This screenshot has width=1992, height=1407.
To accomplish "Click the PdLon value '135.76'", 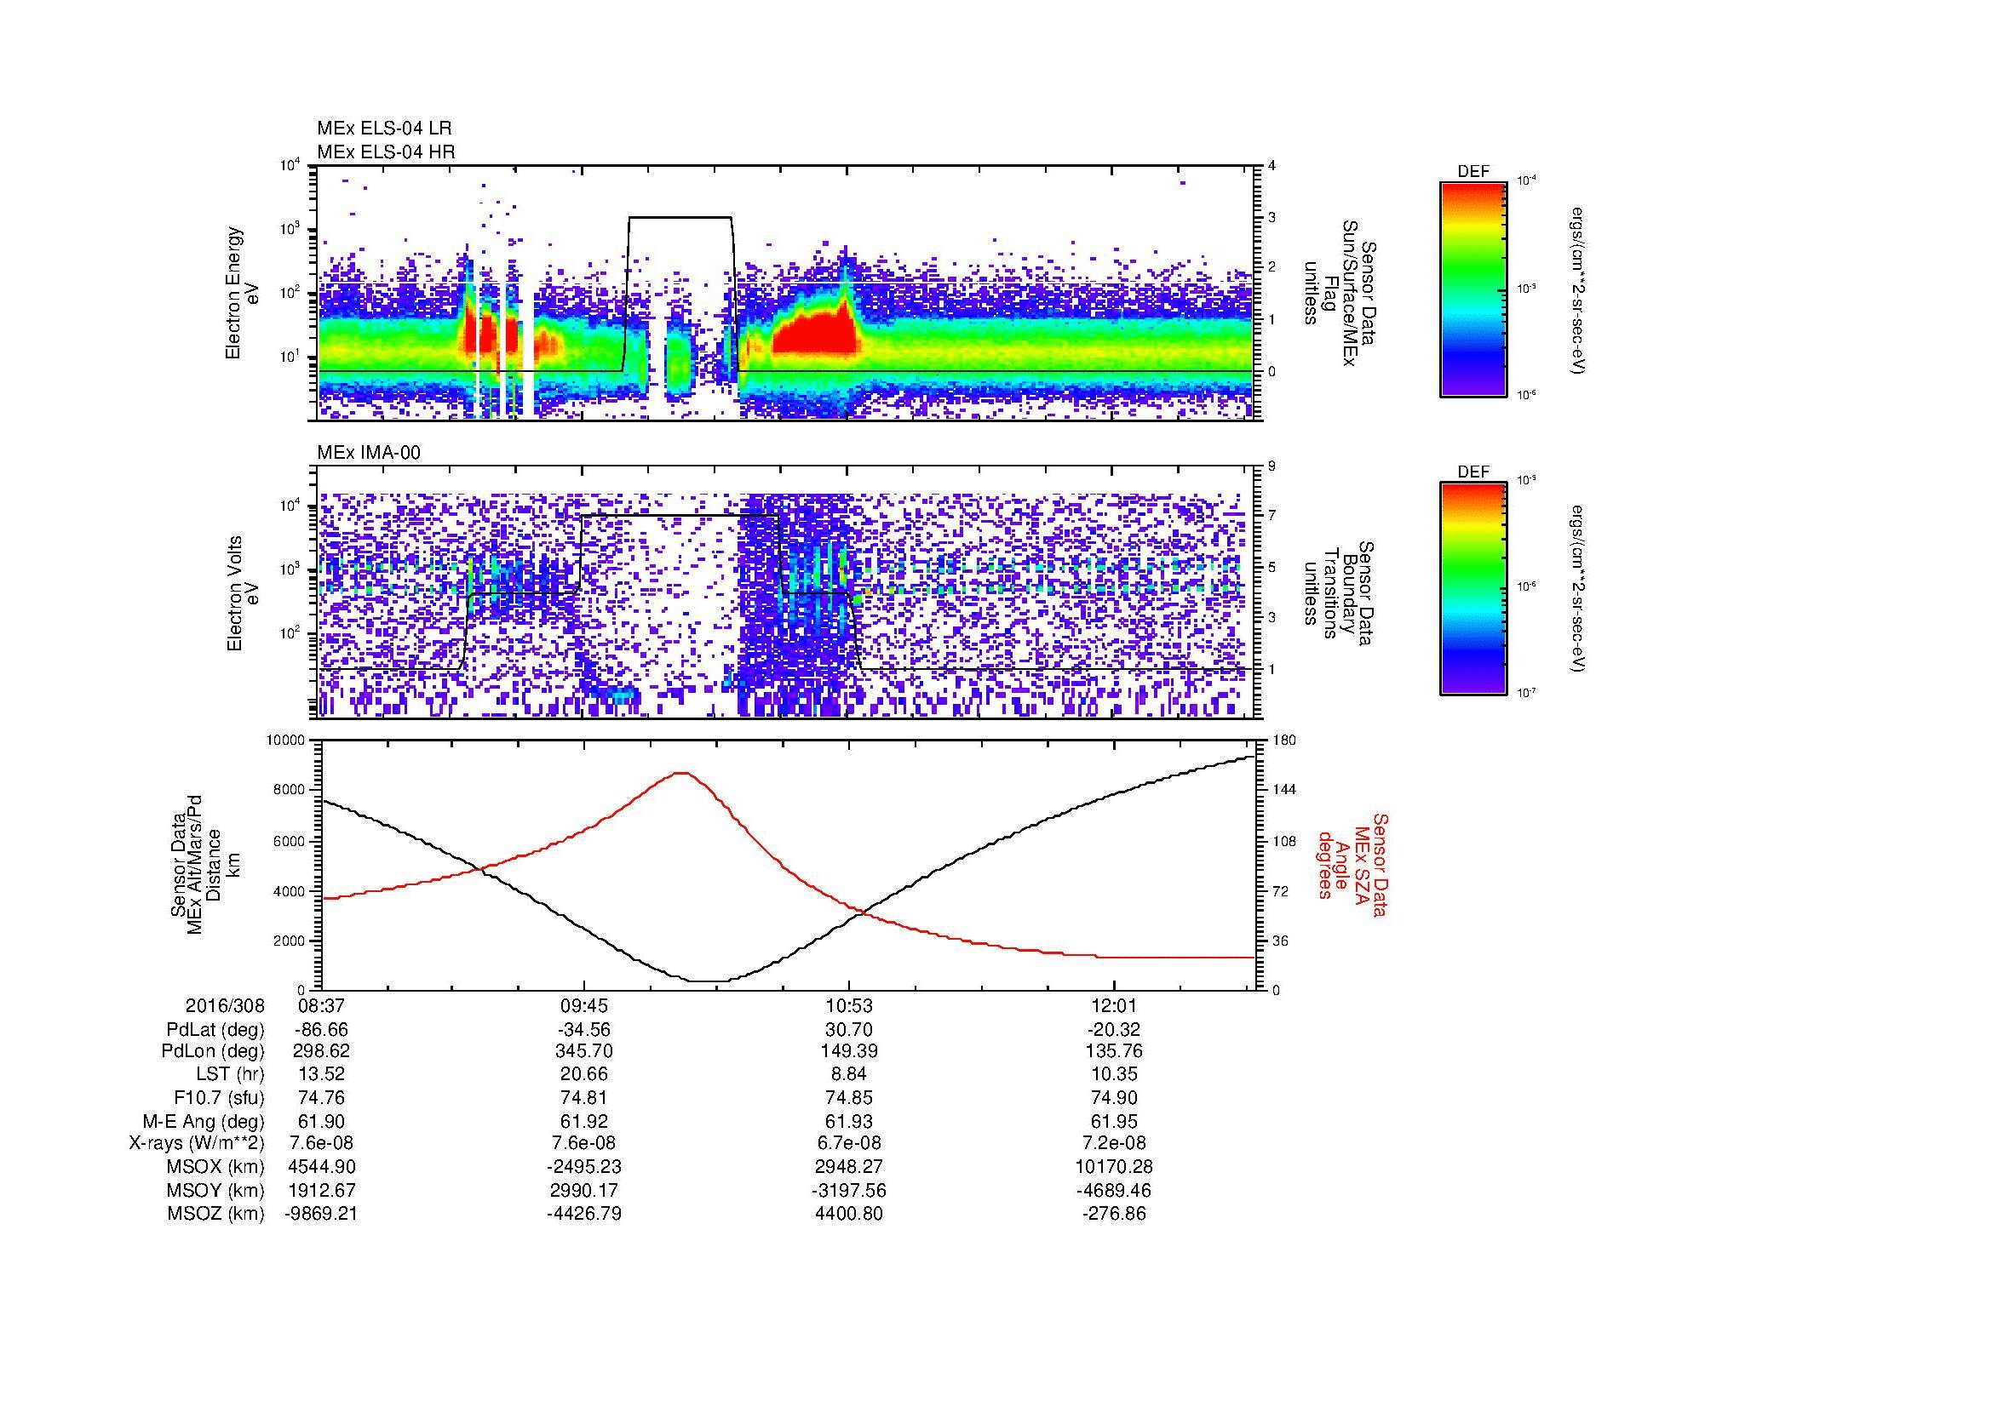I will (x=1114, y=1051).
